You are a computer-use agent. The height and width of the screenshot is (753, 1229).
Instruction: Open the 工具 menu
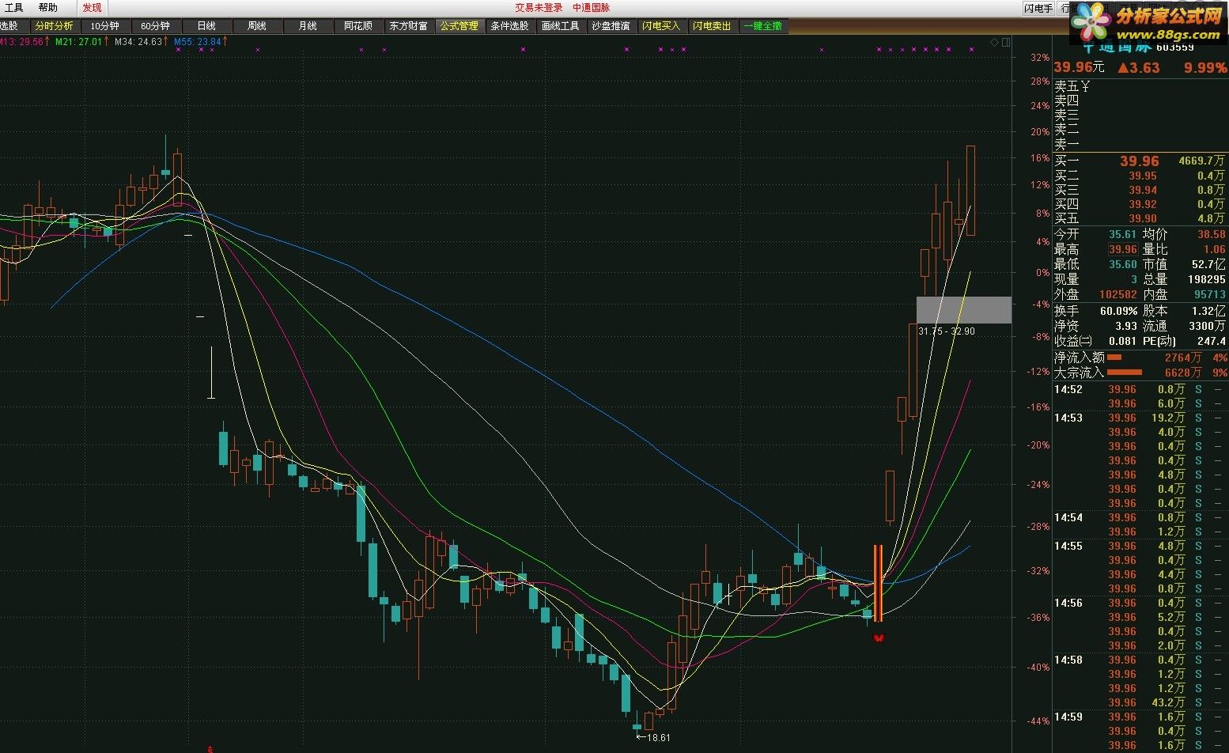(14, 8)
